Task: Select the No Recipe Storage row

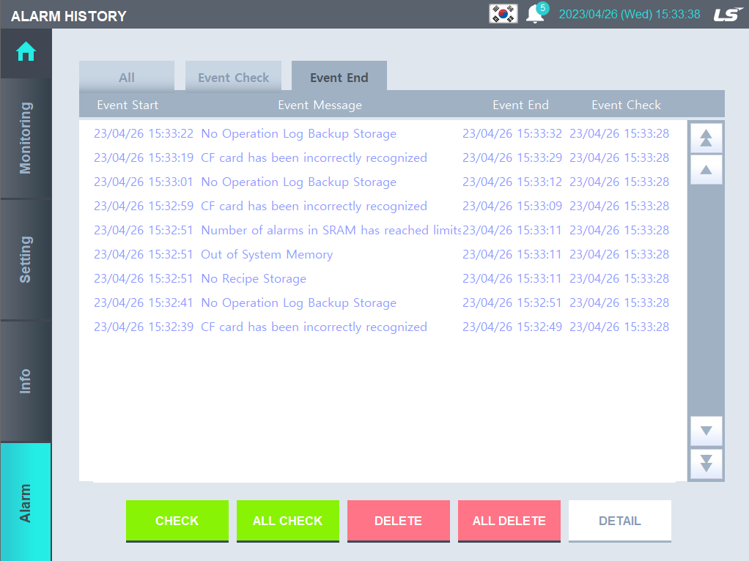Action: click(x=382, y=278)
